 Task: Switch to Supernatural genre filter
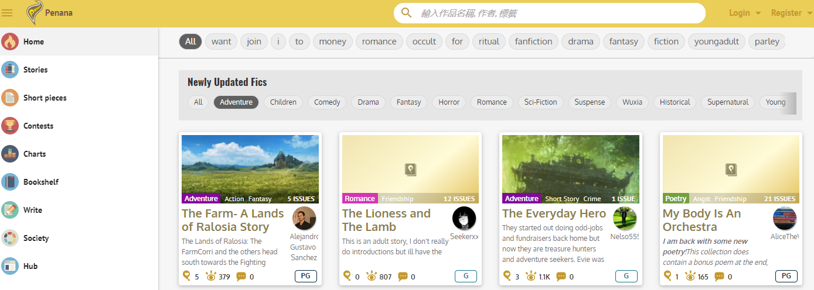pyautogui.click(x=728, y=102)
